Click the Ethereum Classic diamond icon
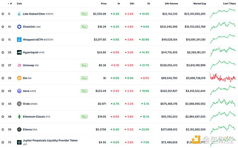This screenshot has height=148, width=238. pyautogui.click(x=19, y=116)
